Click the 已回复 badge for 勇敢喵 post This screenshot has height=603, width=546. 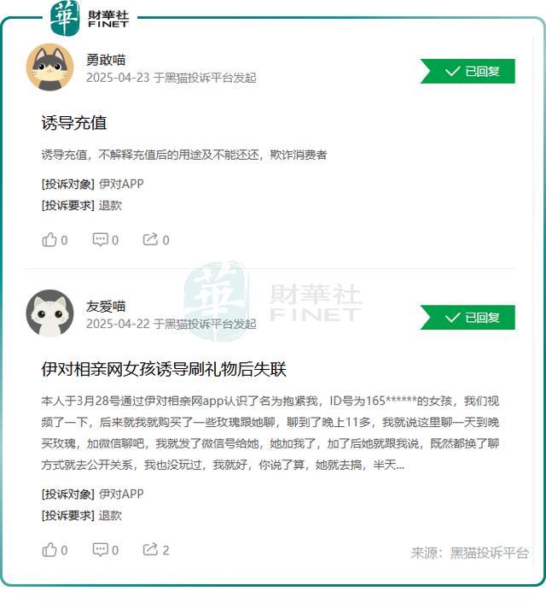(x=468, y=71)
